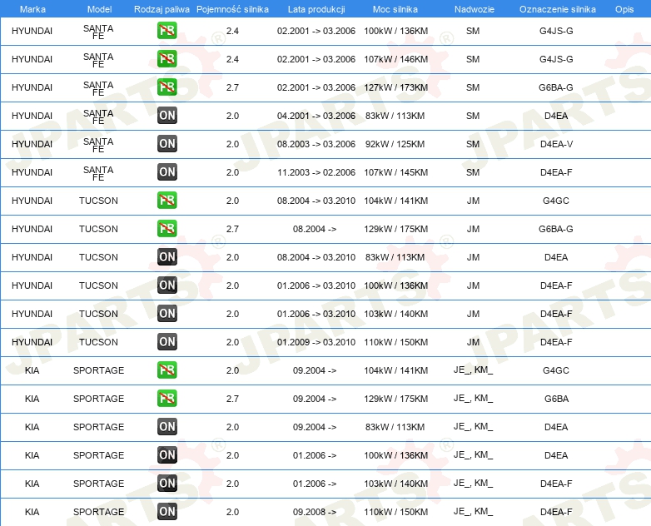Click production years 08.2003 -> 03.2006
This screenshot has width=651, height=526.
(x=316, y=144)
